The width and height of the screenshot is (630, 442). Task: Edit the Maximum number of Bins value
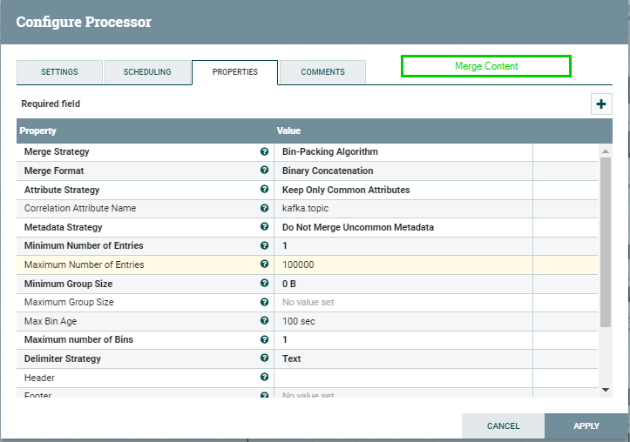(x=403, y=339)
